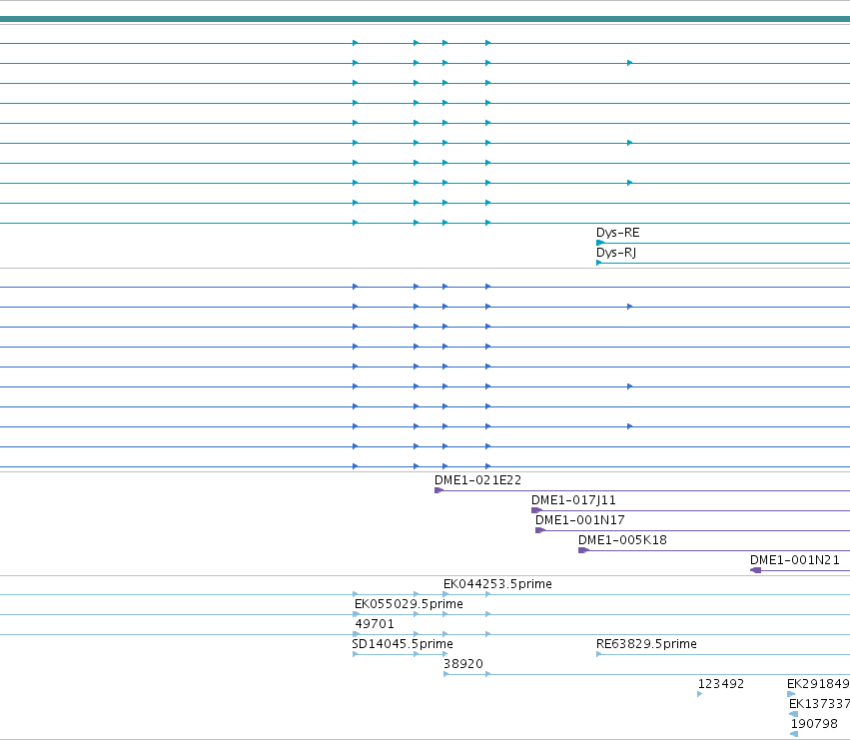Image resolution: width=850 pixels, height=740 pixels.
Task: Select the DME1-021E22 feature label
Action: tap(477, 480)
